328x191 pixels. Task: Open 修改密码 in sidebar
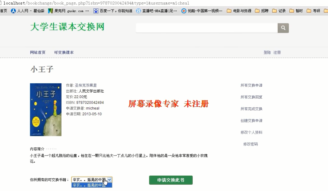pos(251,144)
